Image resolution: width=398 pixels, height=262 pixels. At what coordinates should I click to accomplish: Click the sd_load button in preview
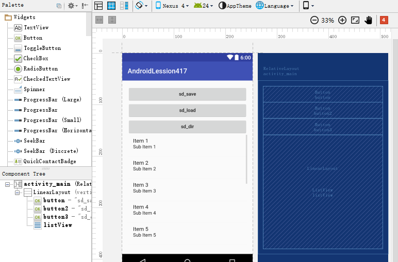coord(187,111)
